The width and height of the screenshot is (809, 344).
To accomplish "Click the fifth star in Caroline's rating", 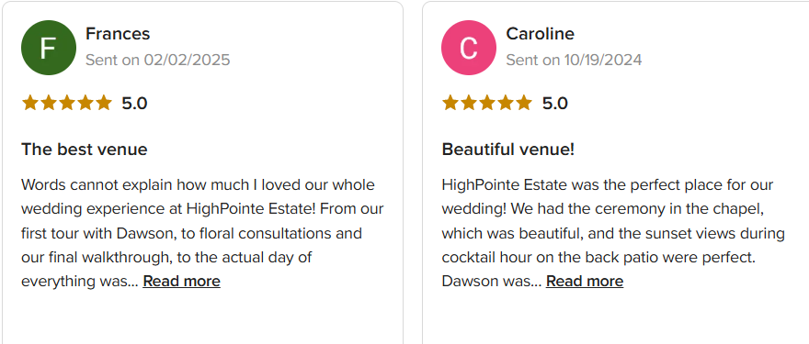I will point(524,103).
